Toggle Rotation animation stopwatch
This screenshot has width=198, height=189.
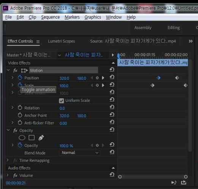coord(20,108)
